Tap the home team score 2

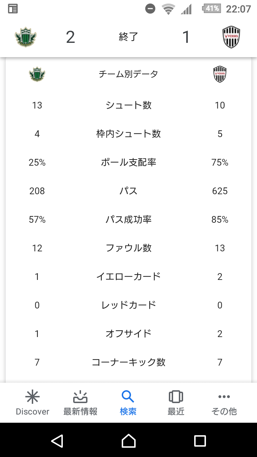point(71,37)
